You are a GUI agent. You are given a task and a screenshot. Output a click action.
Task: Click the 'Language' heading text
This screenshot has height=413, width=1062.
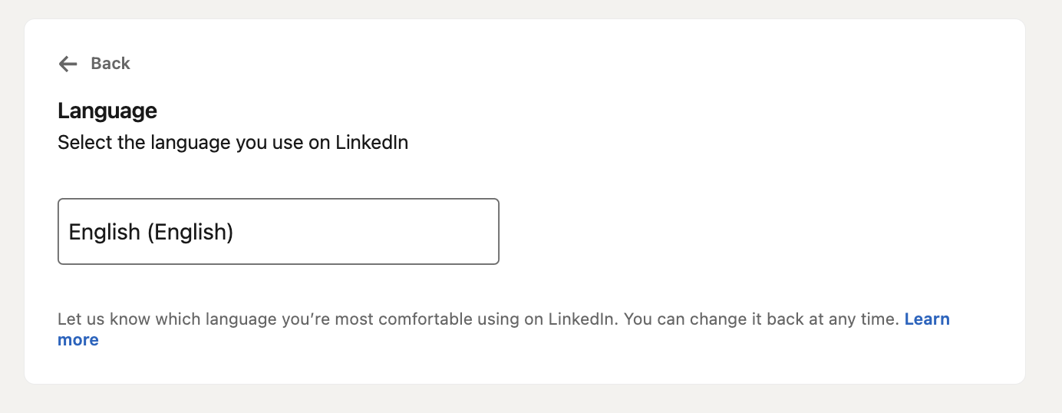(x=107, y=111)
